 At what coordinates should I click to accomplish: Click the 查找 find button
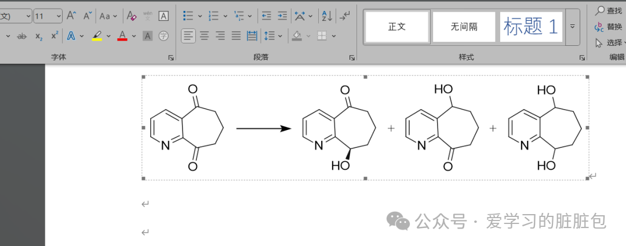coord(609,10)
